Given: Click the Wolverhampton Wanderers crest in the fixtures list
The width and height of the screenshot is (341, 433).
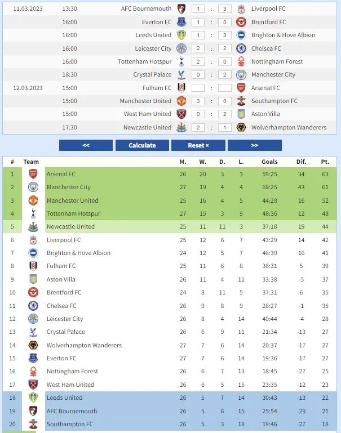Looking at the screenshot, I should (241, 127).
